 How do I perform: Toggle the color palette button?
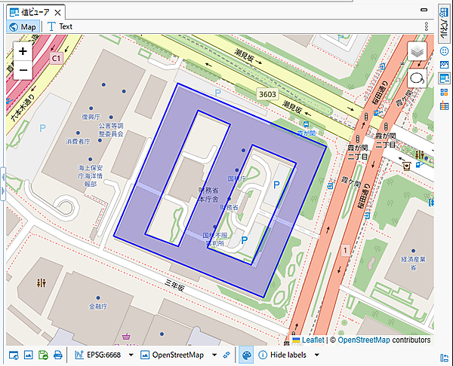(x=247, y=355)
